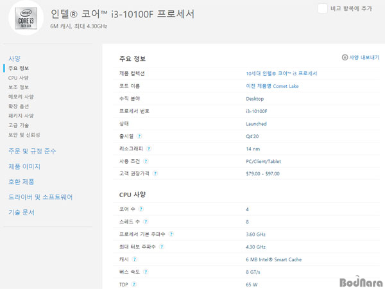The height and width of the screenshot is (289, 385).
Task: Click the 14 nm lithography value
Action: point(253,149)
